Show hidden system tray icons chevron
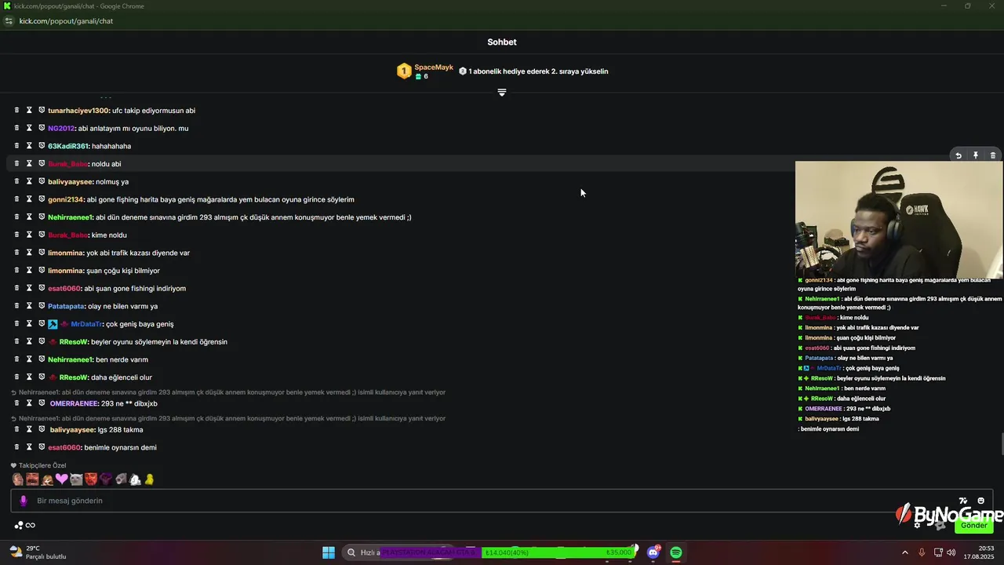Image resolution: width=1004 pixels, height=565 pixels. (x=904, y=552)
